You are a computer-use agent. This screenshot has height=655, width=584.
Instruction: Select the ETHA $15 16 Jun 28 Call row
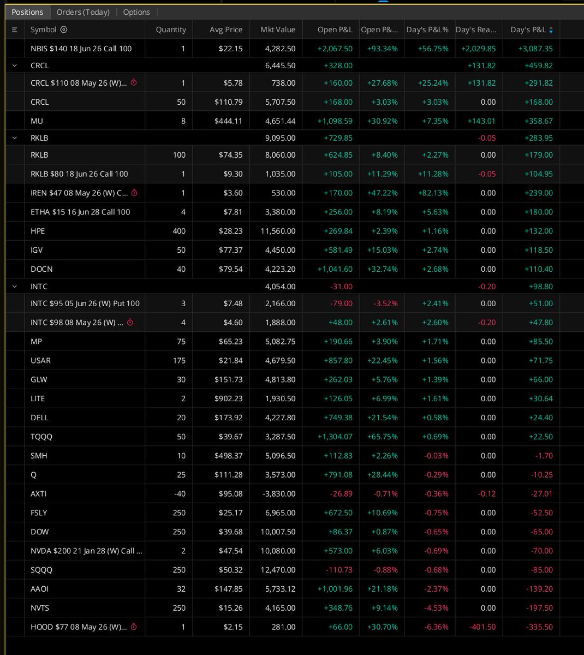[295, 212]
